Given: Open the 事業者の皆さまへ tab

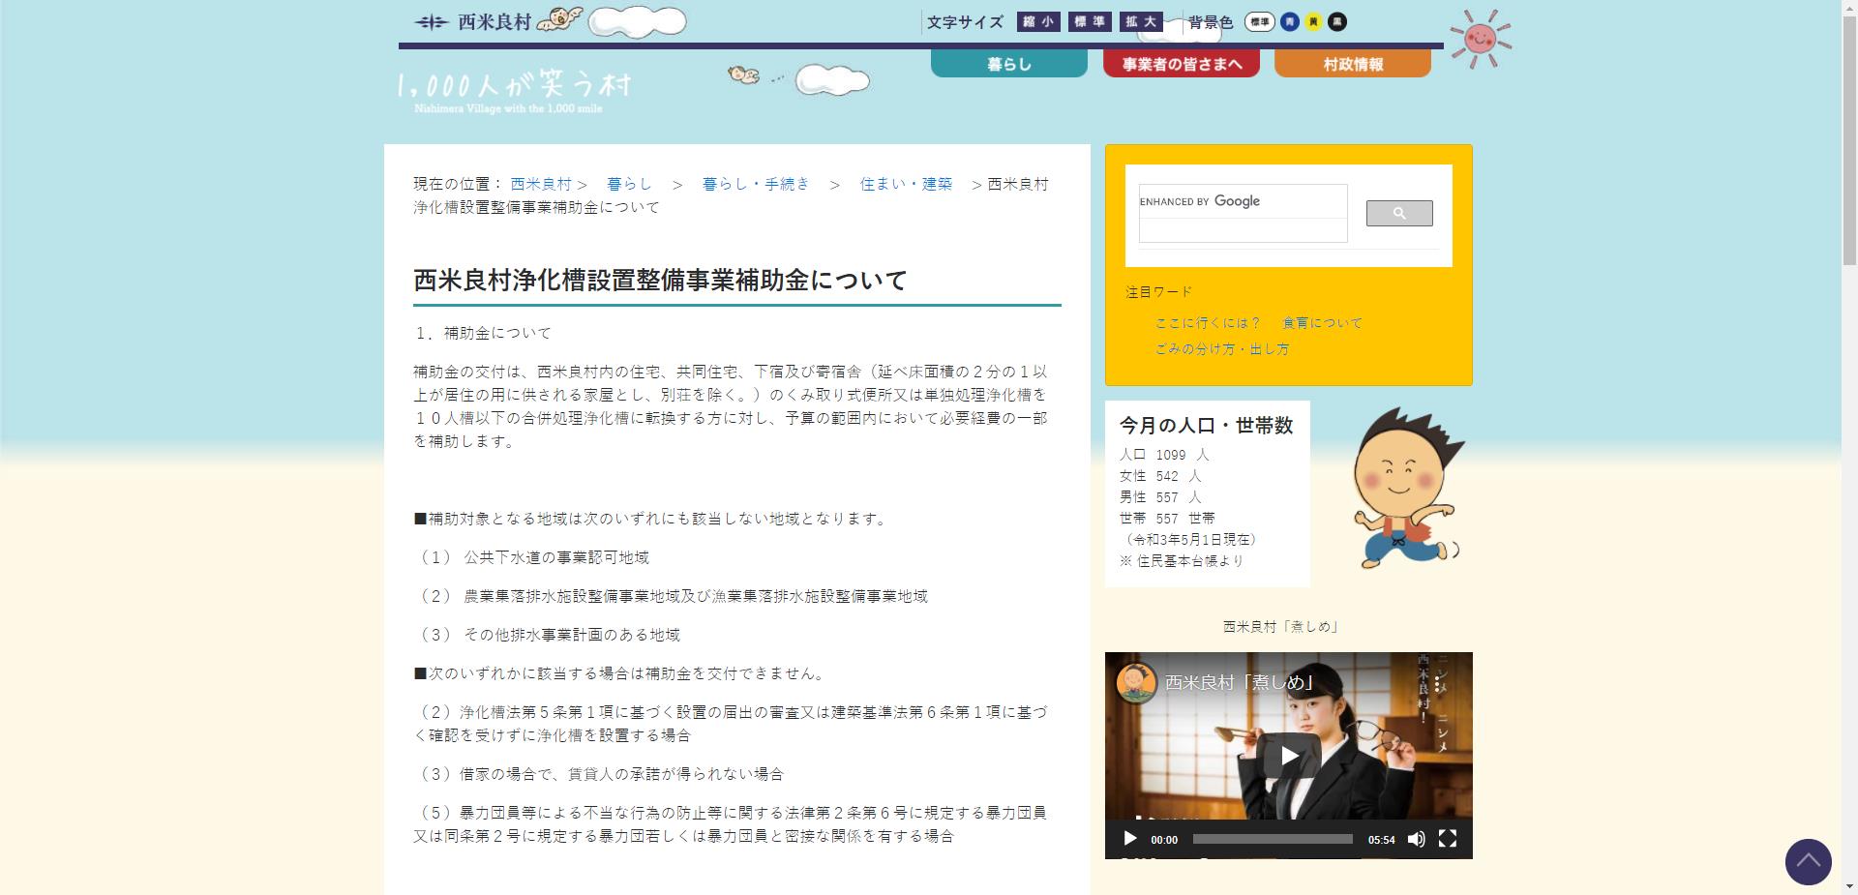Looking at the screenshot, I should click(x=1181, y=62).
